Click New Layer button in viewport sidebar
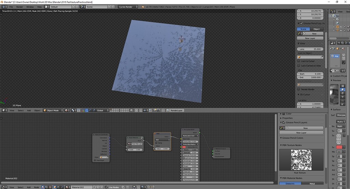 point(310,38)
